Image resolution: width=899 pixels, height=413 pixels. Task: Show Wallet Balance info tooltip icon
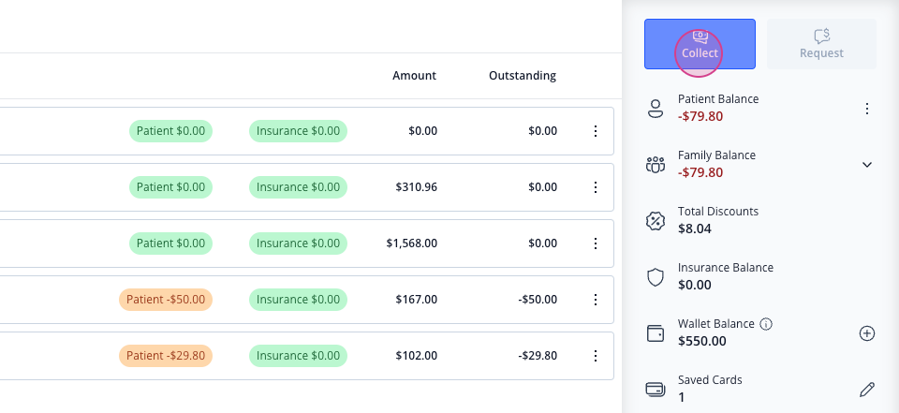tap(765, 324)
